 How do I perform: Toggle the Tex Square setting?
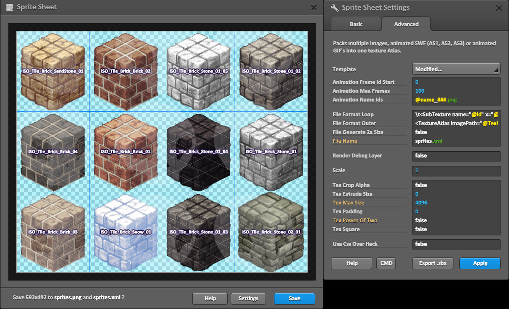456,229
